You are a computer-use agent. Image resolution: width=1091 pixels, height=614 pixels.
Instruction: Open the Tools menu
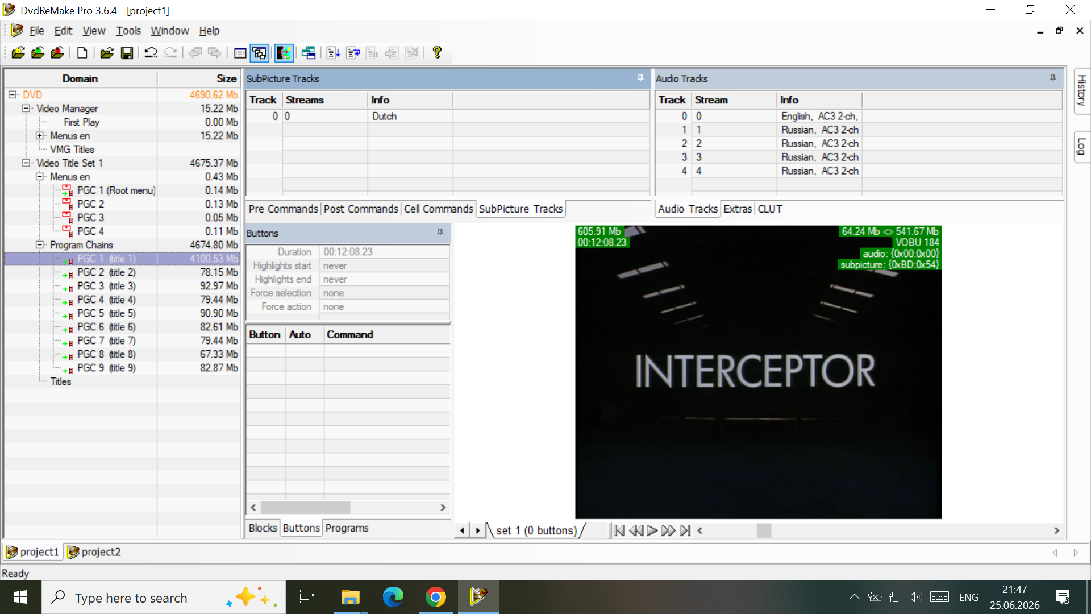click(x=128, y=31)
